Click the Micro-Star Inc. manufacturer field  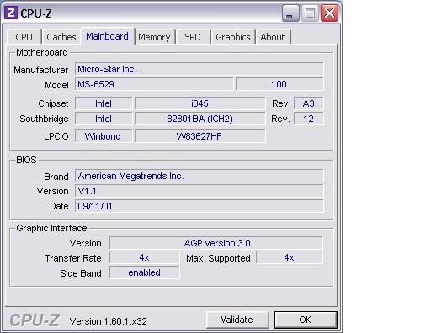(200, 69)
